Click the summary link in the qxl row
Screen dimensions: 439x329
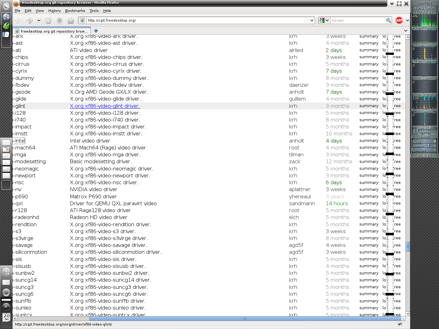pyautogui.click(x=369, y=203)
